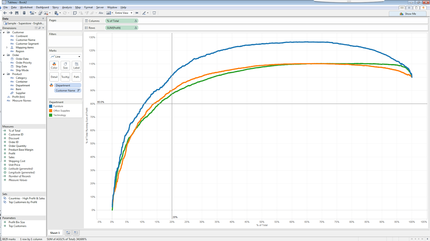This screenshot has height=241, width=430.
Task: Open the Size marks card
Action: point(65,65)
